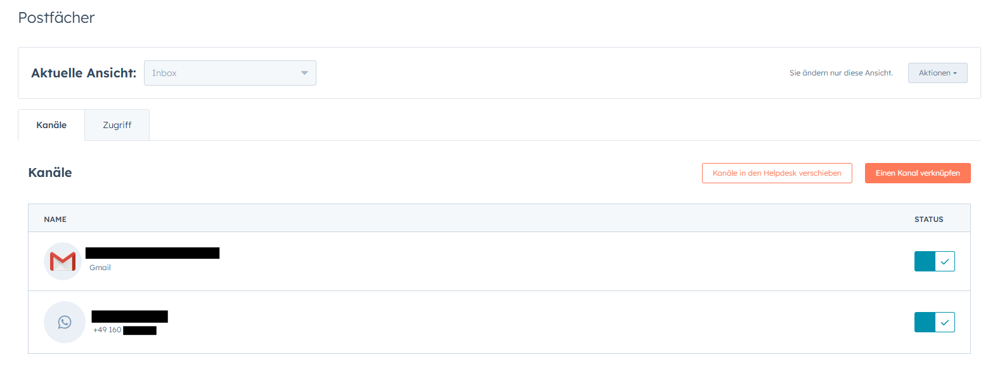Click the Gmail label under the channel name
This screenshot has height=371, width=995.
coord(100,268)
